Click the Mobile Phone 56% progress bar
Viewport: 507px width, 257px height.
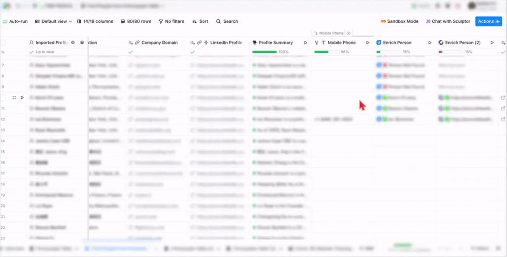coord(327,52)
